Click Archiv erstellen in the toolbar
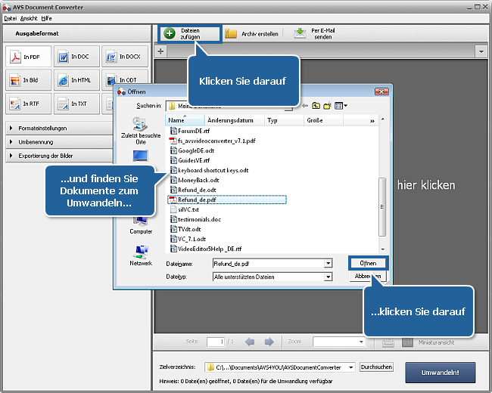This screenshot has width=492, height=393. pos(251,34)
